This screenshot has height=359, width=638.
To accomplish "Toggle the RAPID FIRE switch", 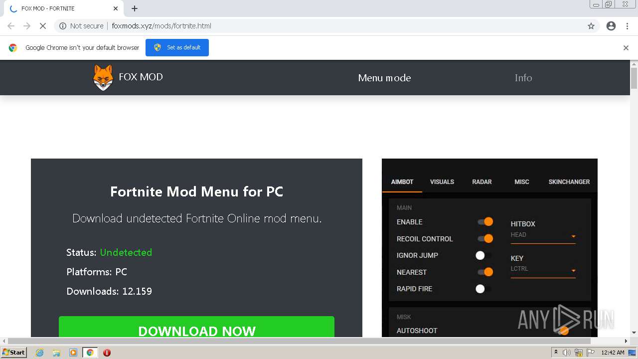I will coord(483,289).
